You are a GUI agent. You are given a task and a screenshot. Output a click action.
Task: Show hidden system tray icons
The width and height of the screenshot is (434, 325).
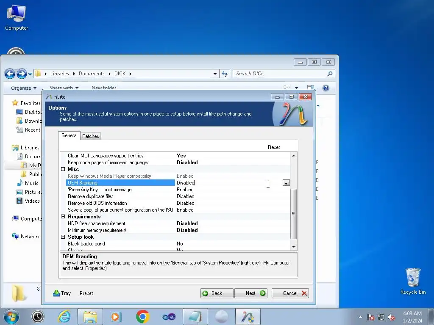tap(360, 317)
